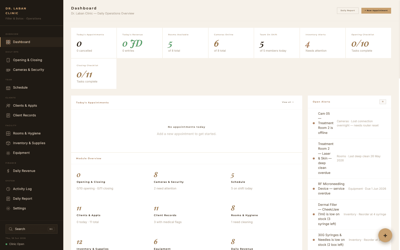Open the Inventory Alerts stat card
The width and height of the screenshot is (400, 250).
point(322,43)
